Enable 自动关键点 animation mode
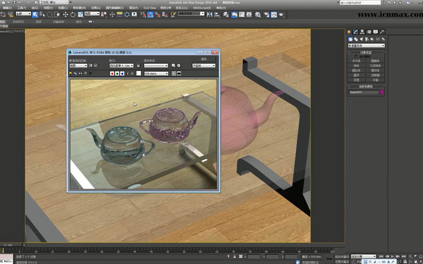423x264 pixels. pyautogui.click(x=342, y=256)
